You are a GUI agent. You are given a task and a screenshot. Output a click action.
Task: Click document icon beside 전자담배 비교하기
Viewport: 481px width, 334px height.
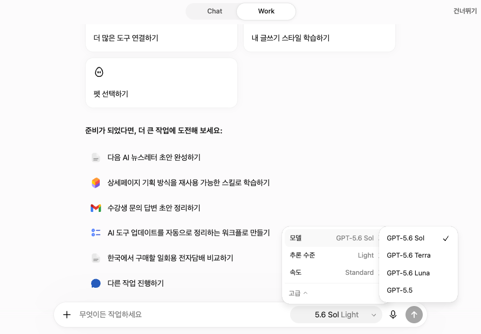tap(95, 258)
